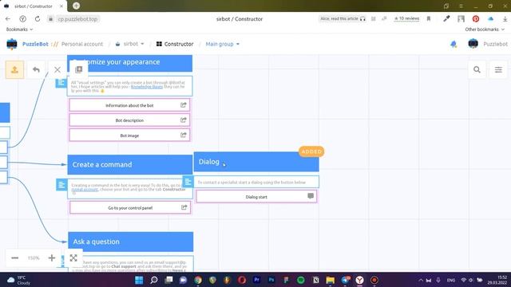511x287 pixels.
Task: Select the Ask a question block header
Action: tap(130, 242)
